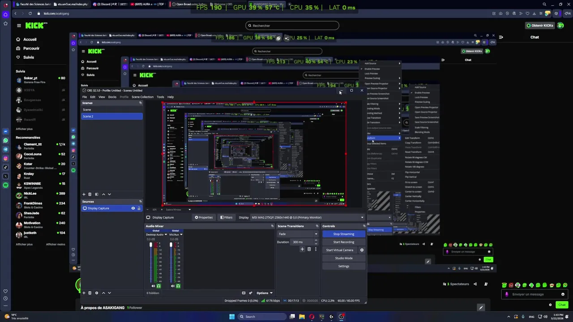The image size is (573, 322).
Task: Move source up in Sources list
Action: click(103, 293)
